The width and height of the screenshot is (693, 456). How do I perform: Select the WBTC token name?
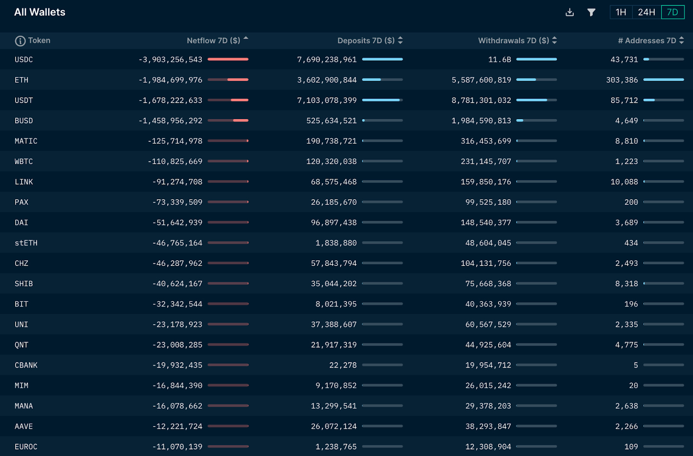pyautogui.click(x=24, y=161)
